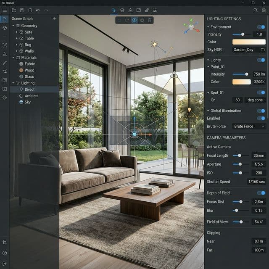Screen dimensions: 269x269
Task: Click the target circle icon in viewport toolbar
Action: tap(134, 20)
